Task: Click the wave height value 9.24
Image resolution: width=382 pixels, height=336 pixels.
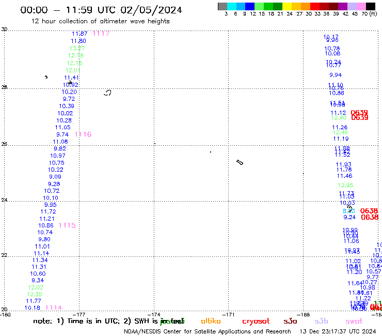Action: [349, 217]
